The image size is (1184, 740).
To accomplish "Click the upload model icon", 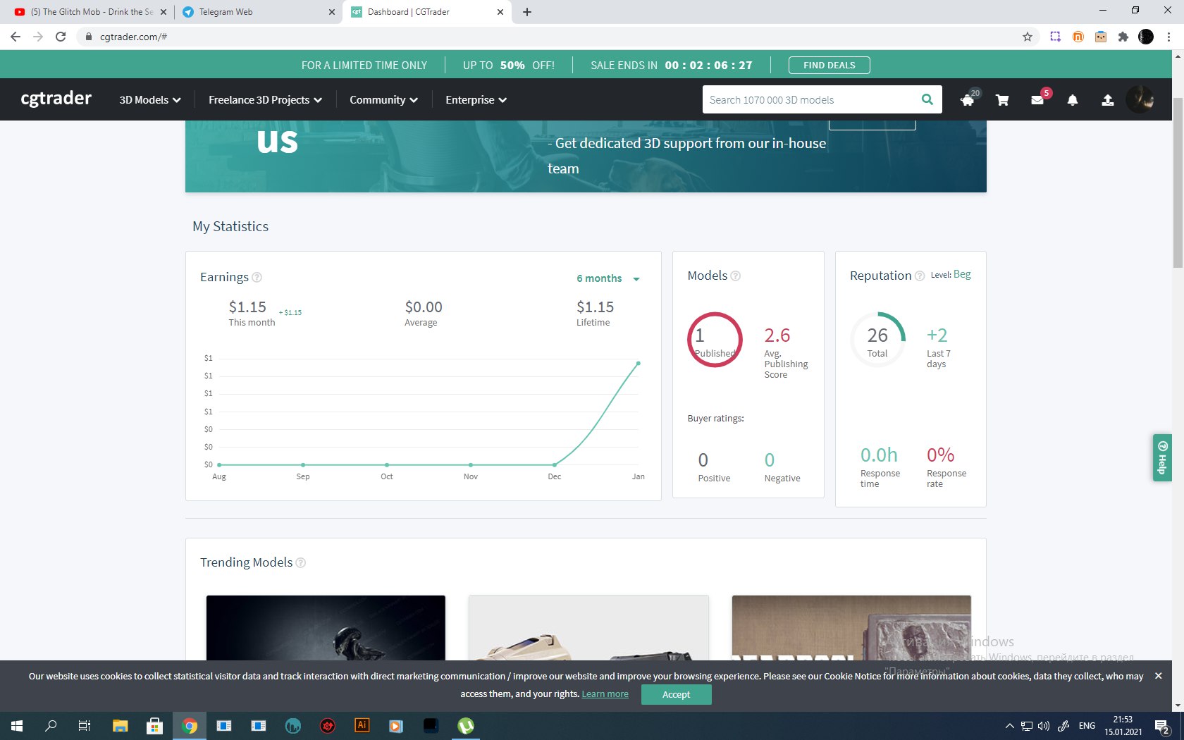I will coord(1108,100).
